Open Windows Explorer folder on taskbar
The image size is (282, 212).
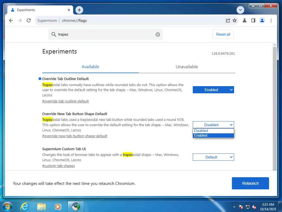pos(42,206)
